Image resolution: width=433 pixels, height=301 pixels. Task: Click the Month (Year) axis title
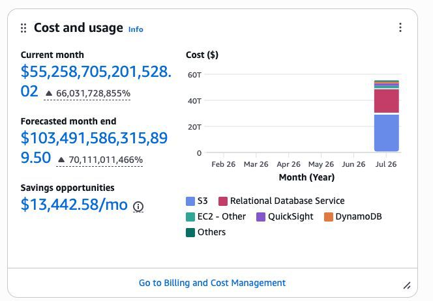coord(306,177)
